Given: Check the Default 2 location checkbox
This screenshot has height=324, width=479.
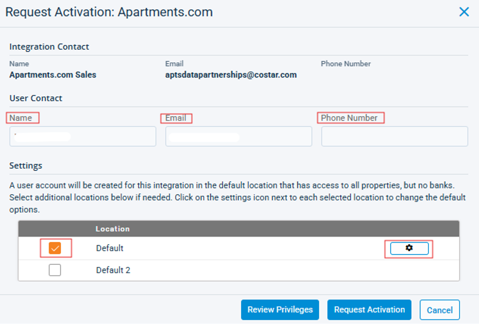Looking at the screenshot, I should point(55,270).
